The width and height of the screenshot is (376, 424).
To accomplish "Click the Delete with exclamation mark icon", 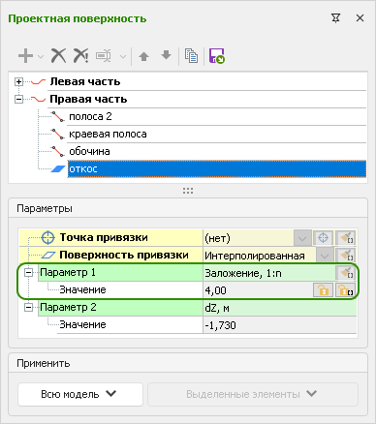I will (x=80, y=56).
